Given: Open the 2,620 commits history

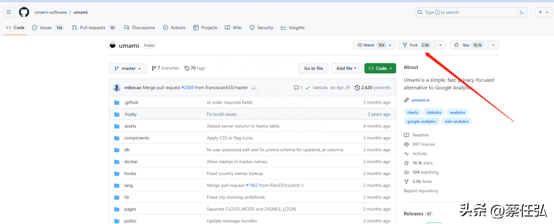Looking at the screenshot, I should point(372,88).
